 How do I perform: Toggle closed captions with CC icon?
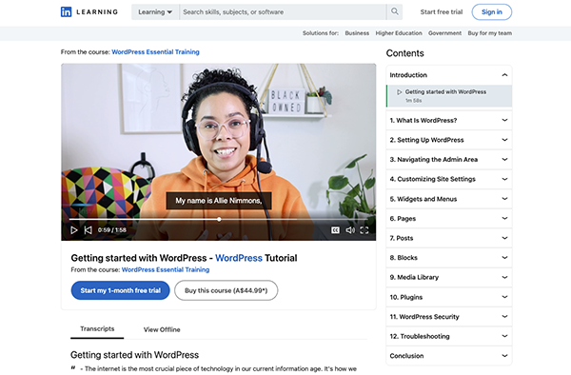coord(335,230)
